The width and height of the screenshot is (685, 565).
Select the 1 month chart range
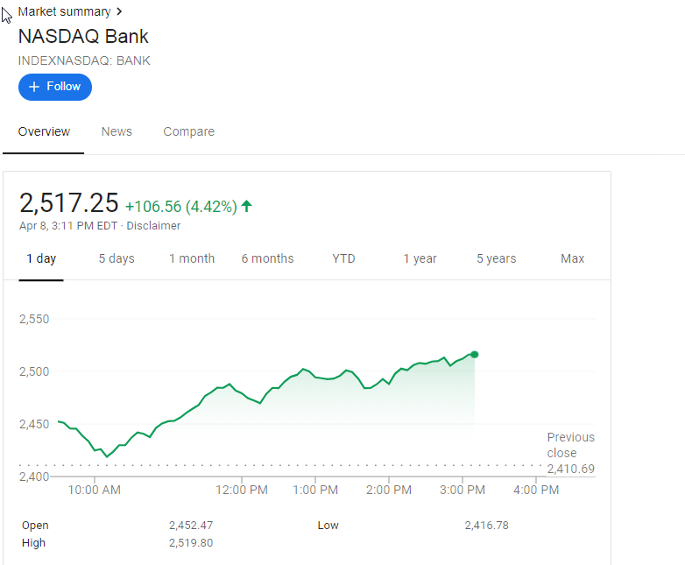point(192,258)
